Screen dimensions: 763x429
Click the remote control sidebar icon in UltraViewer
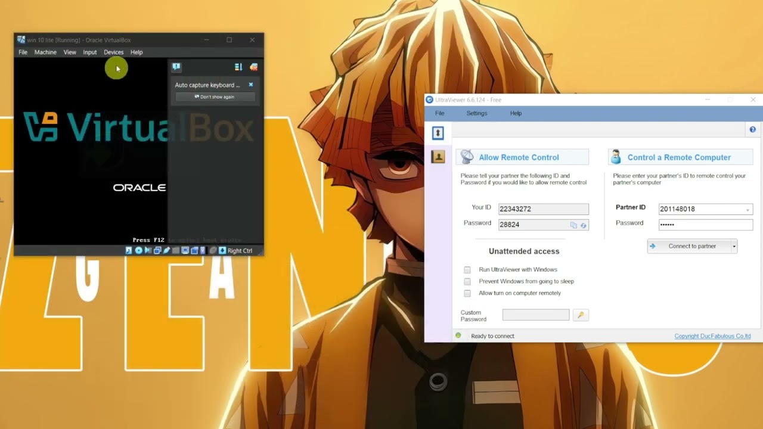(438, 133)
